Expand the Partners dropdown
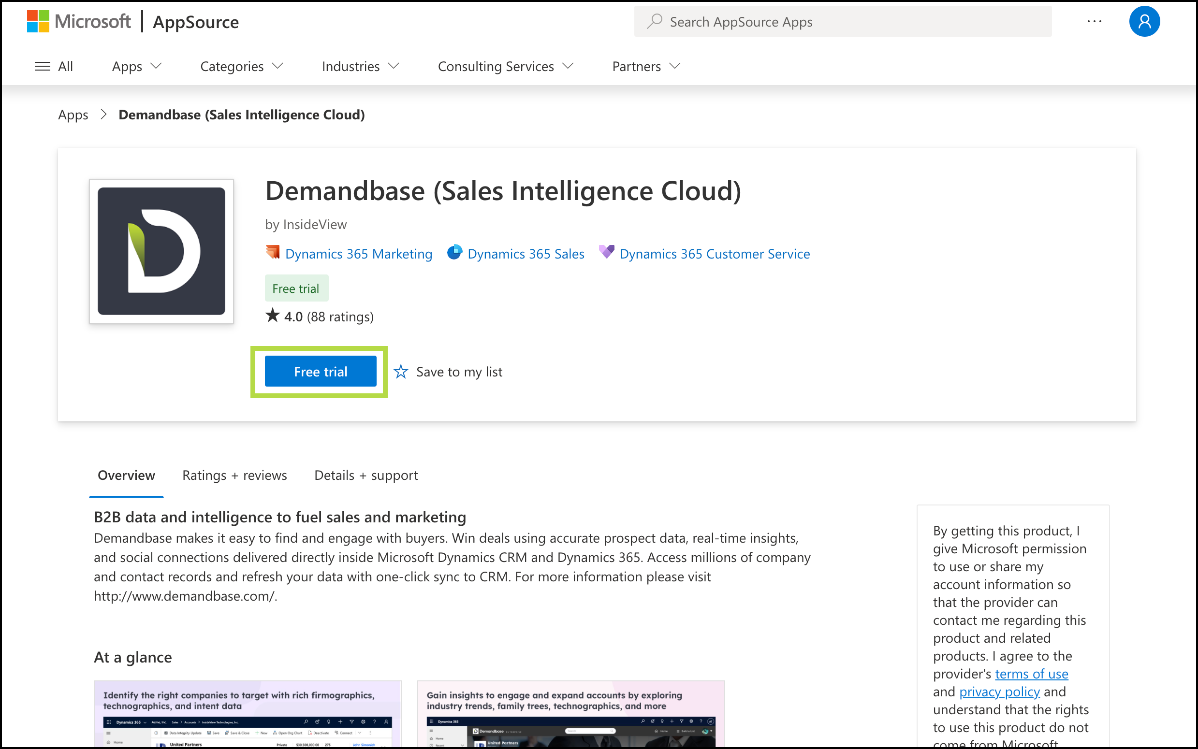The width and height of the screenshot is (1198, 749). 646,66
